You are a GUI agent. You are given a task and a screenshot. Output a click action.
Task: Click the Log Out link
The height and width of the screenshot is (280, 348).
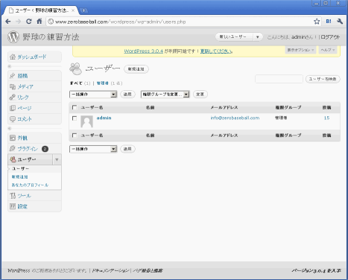point(330,37)
